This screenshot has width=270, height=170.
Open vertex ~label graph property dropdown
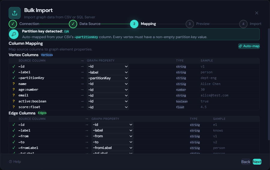(x=108, y=72)
